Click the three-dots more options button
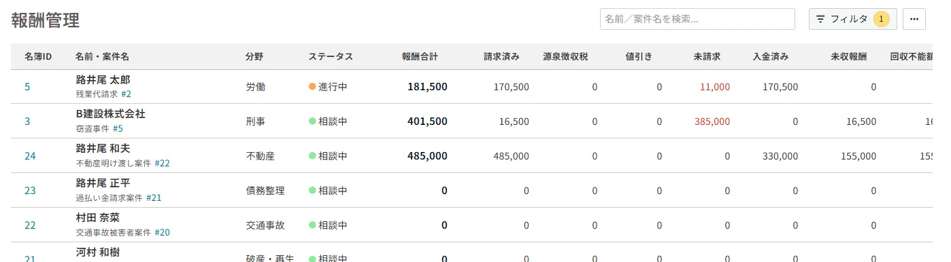Viewport: 951px width, 262px height. 914,19
